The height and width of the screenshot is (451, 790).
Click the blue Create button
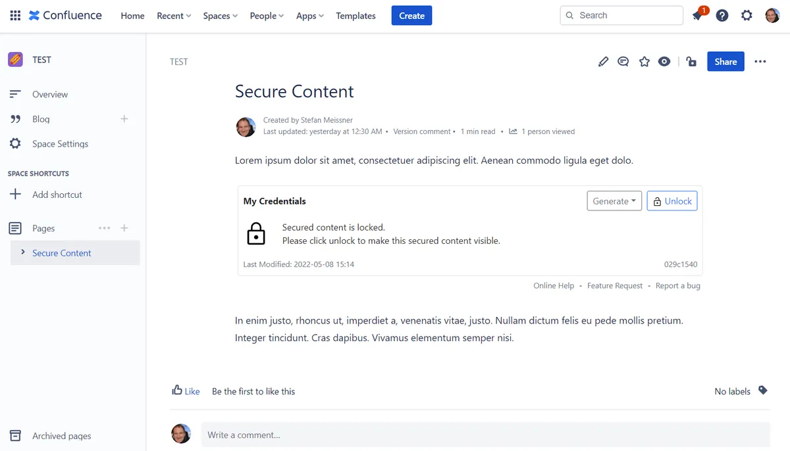(411, 16)
